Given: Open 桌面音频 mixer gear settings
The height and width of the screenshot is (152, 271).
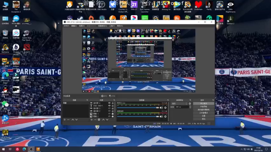Looking at the screenshot, I should tap(165, 117).
